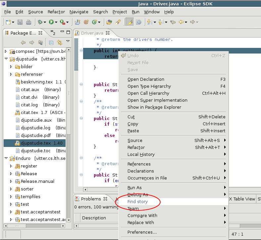Toggle Mark Occurrences highlighter icon
The image size is (261, 240).
(130, 22)
